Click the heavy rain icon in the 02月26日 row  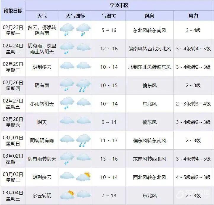[83, 85]
